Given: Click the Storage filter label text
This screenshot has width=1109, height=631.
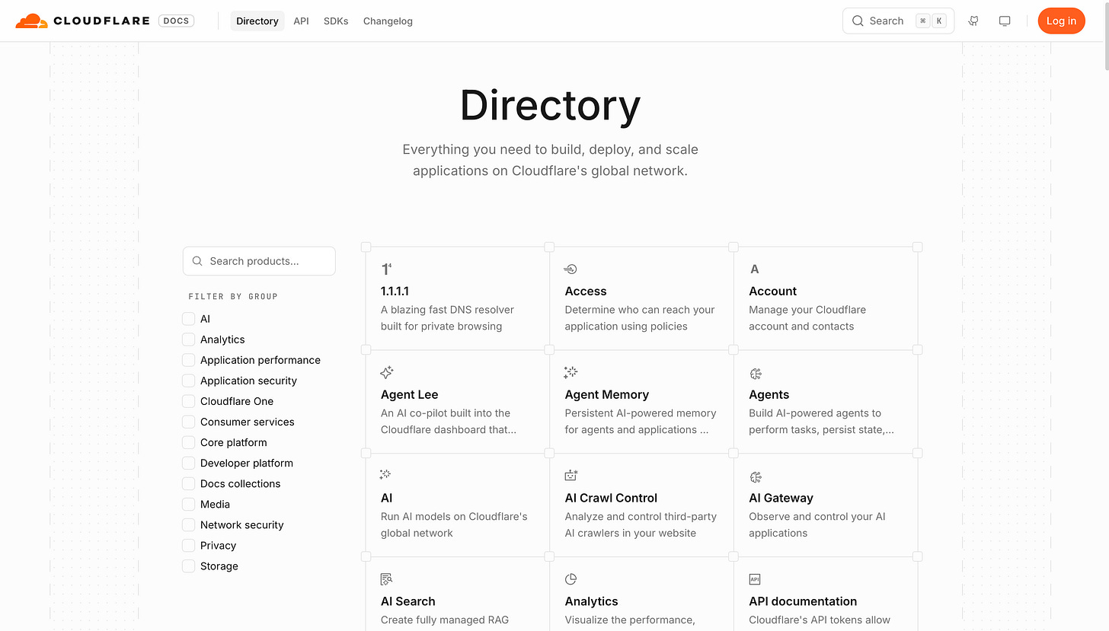Looking at the screenshot, I should (219, 566).
